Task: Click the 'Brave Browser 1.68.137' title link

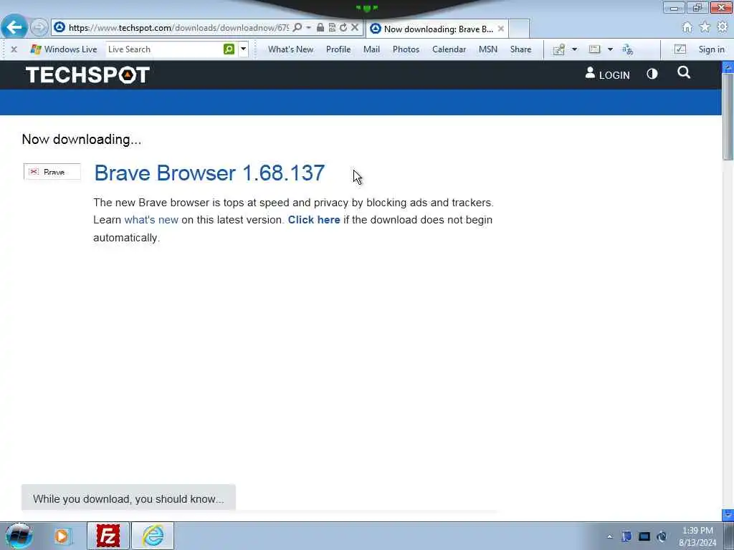Action: point(209,173)
